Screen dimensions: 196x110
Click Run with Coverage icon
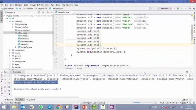182,9
